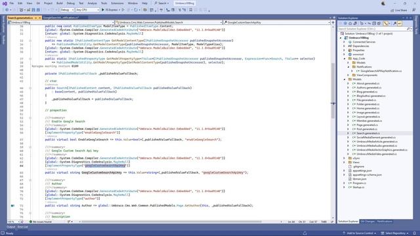Viewport: 420px width, 236px height.
Task: Select the wwwroot folder
Action: point(358,54)
